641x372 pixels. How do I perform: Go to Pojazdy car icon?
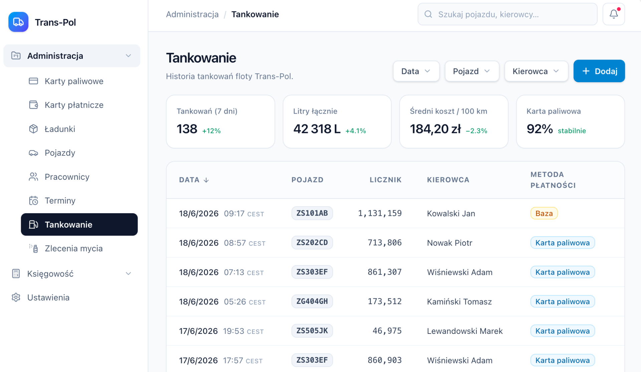pyautogui.click(x=33, y=153)
